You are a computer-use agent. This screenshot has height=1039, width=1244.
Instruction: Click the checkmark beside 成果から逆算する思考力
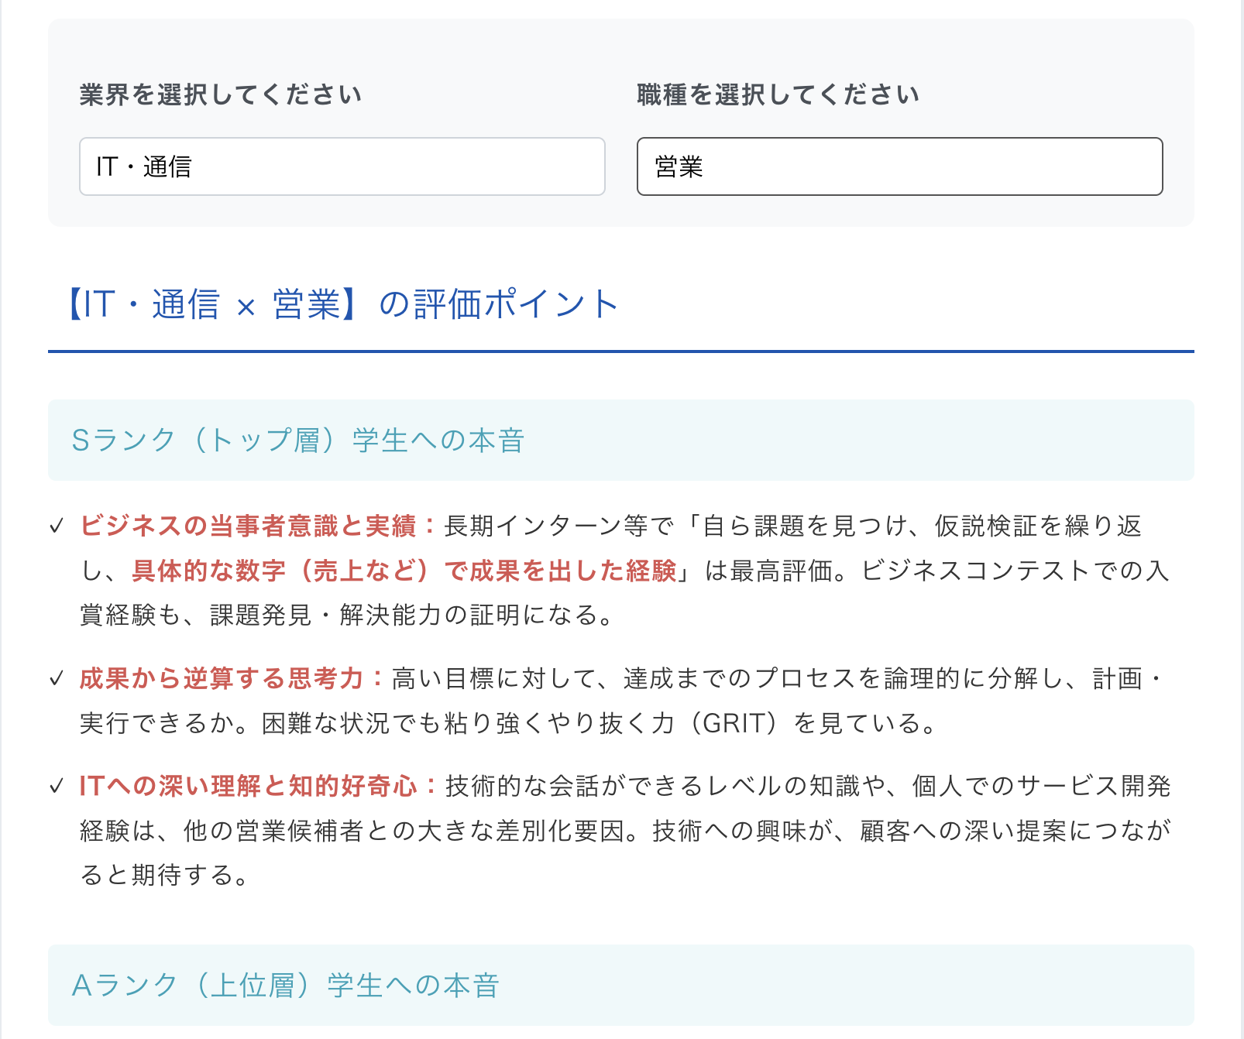[55, 680]
